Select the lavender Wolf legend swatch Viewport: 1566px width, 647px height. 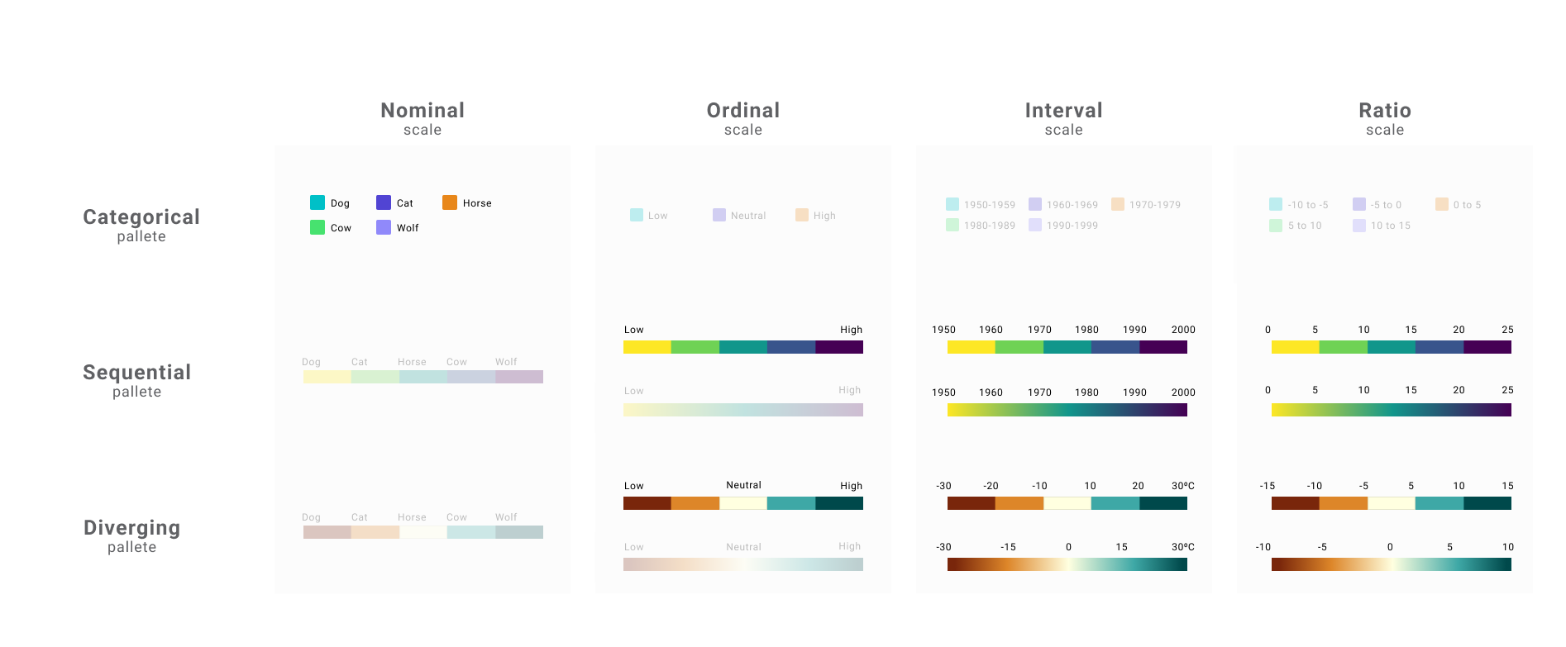click(384, 227)
